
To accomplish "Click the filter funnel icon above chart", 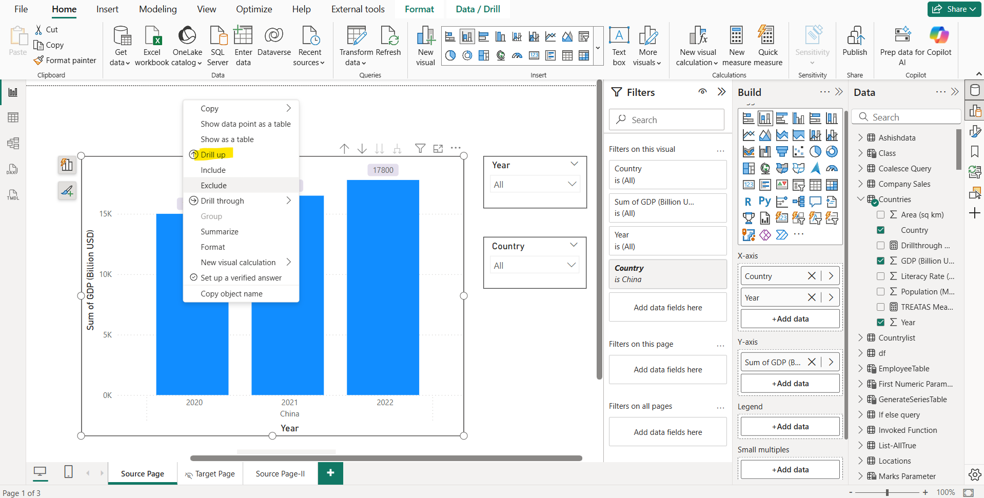I will coord(420,149).
